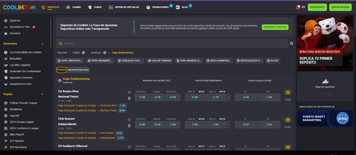Expand goal lines dropdown for Club Guaraní match
This screenshot has height=155, width=356.
click(x=228, y=124)
